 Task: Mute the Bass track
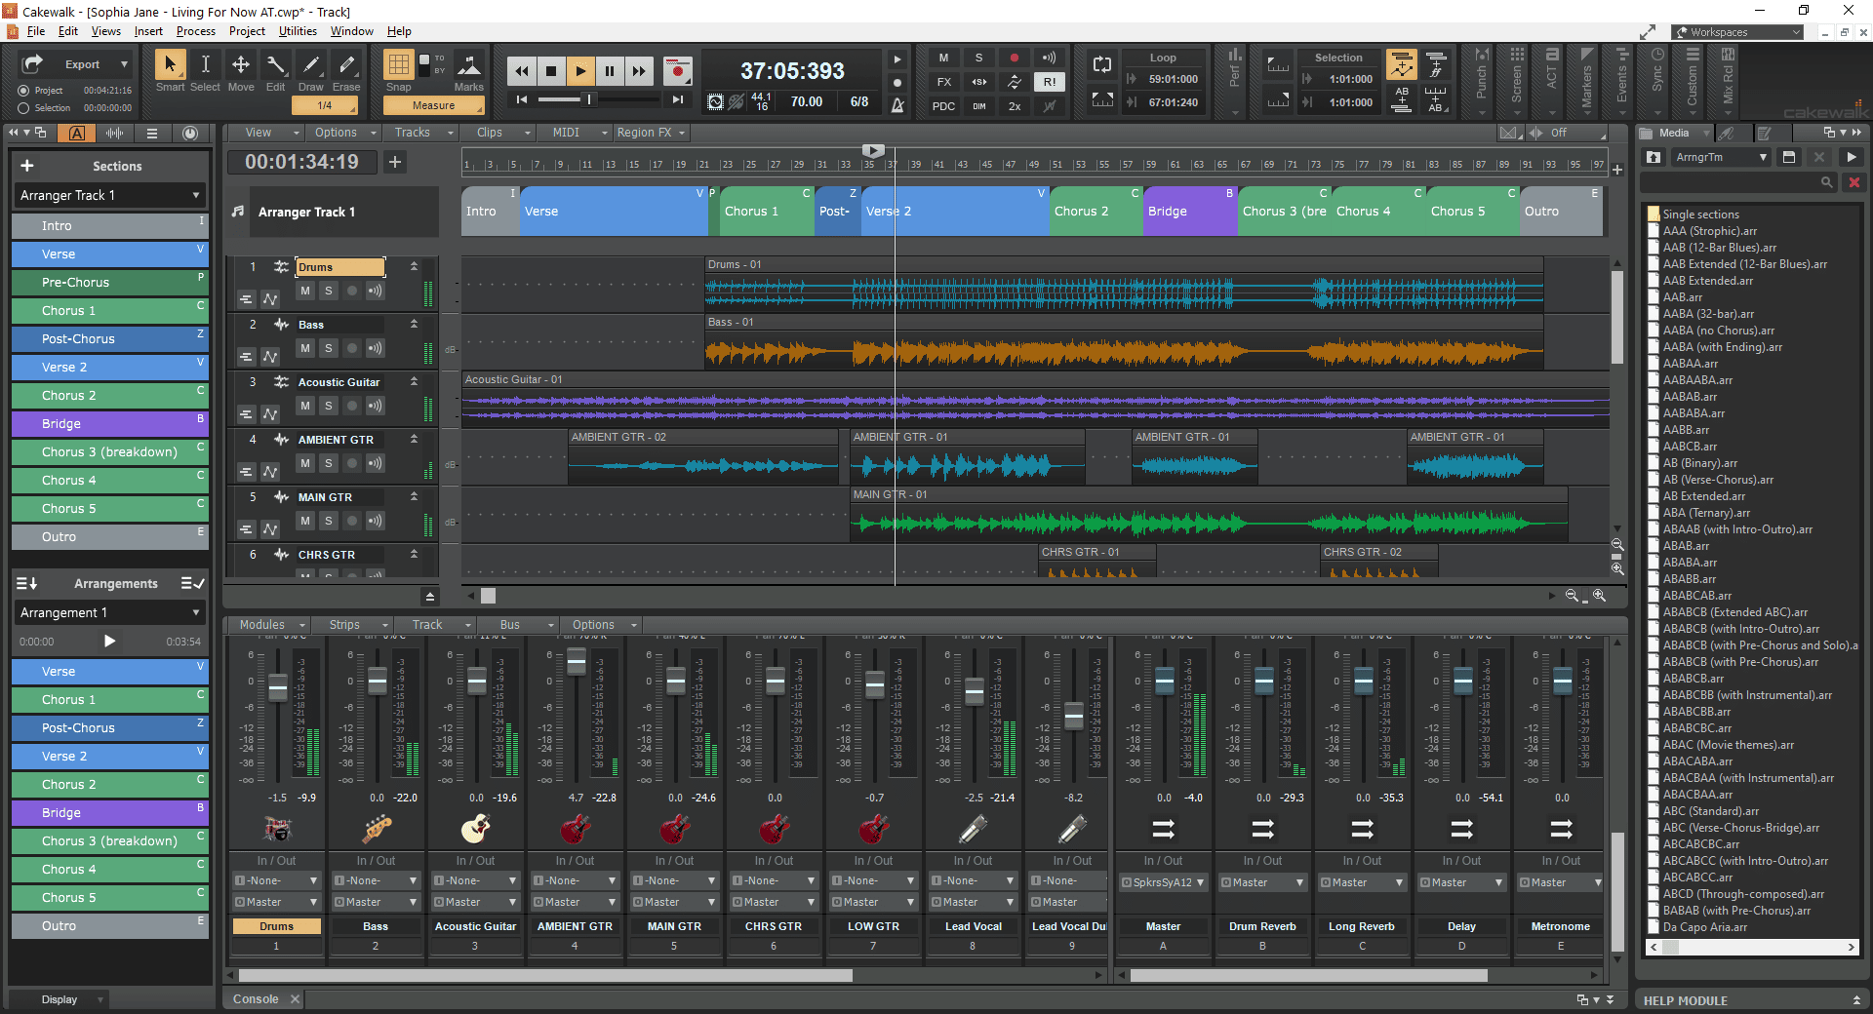pyautogui.click(x=305, y=348)
